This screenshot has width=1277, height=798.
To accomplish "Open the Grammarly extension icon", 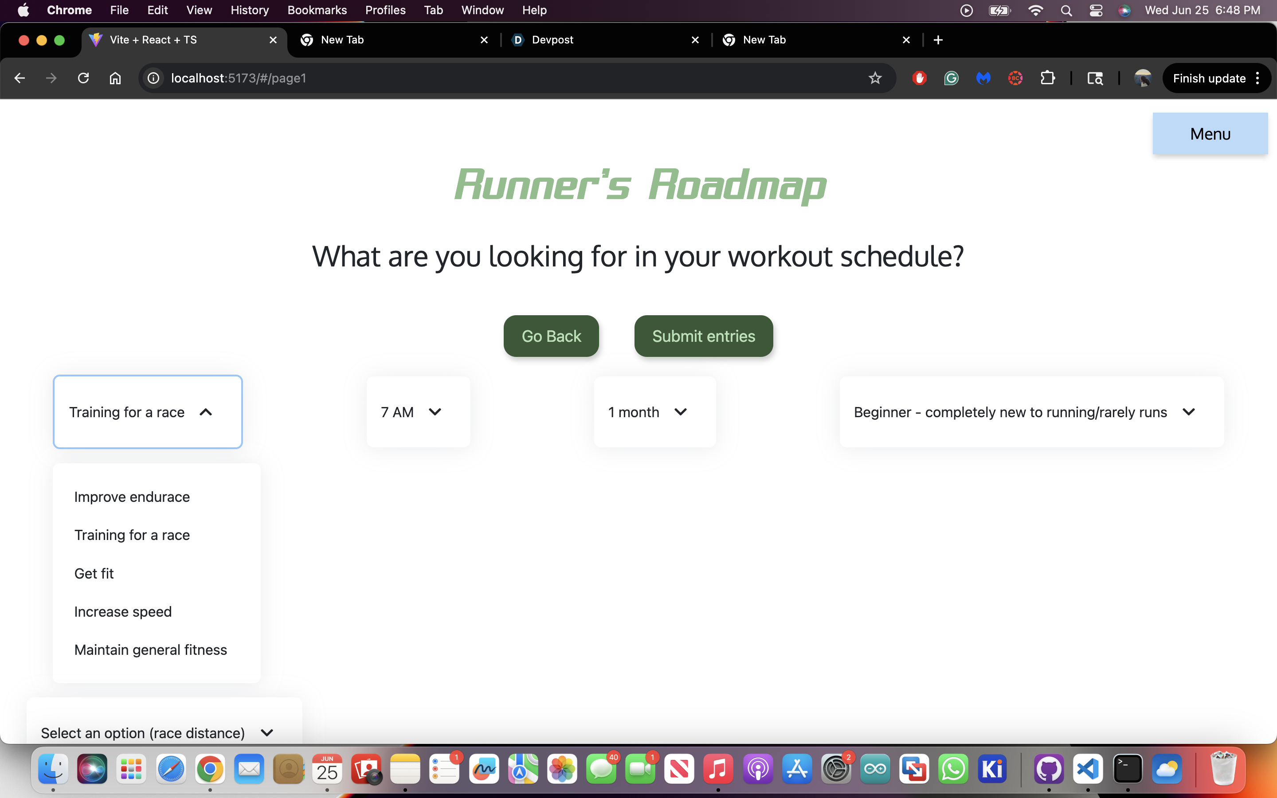I will (951, 78).
